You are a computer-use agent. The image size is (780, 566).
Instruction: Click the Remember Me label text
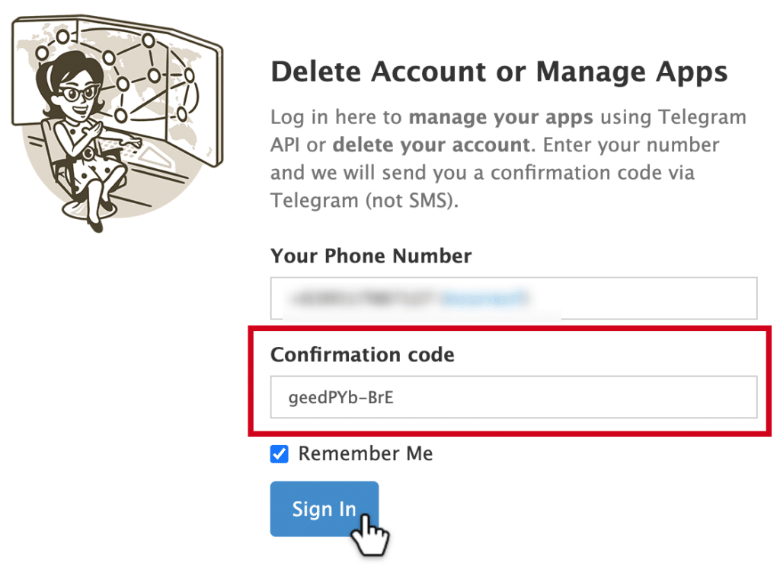365,453
